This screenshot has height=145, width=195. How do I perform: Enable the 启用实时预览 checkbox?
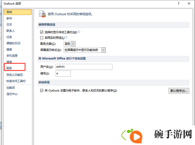(42, 38)
